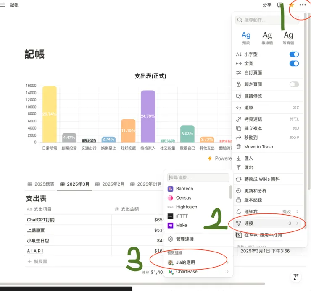Click the connections list vertical scrollbar
Viewport: 311px width, 291px height.
click(x=230, y=192)
